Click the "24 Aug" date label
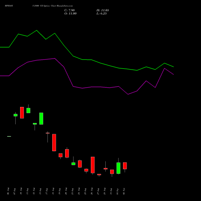The width and height of the screenshot is (201, 201). tap(79, 191)
